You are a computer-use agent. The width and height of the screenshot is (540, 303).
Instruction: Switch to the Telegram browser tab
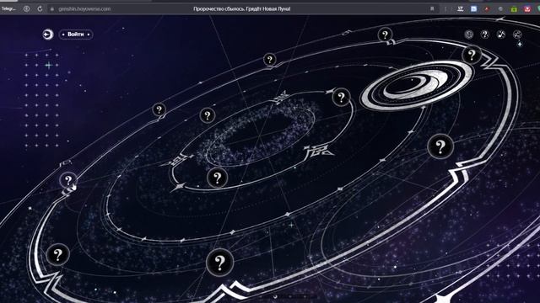[x=8, y=9]
